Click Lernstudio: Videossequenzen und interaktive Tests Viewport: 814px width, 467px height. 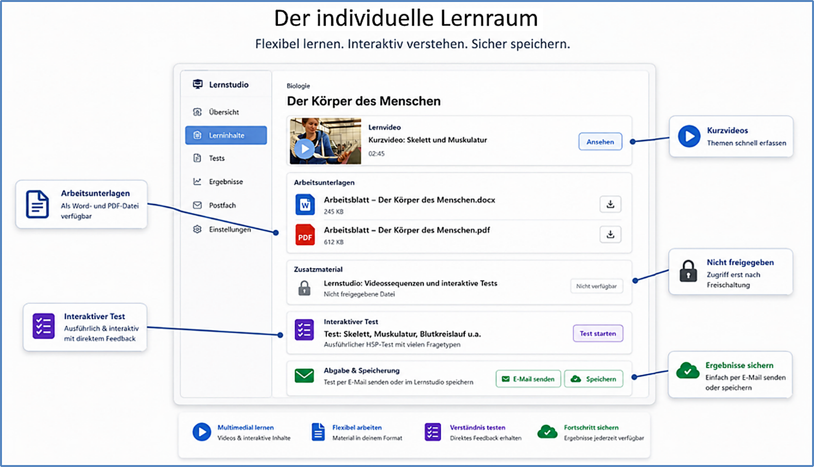coord(410,283)
